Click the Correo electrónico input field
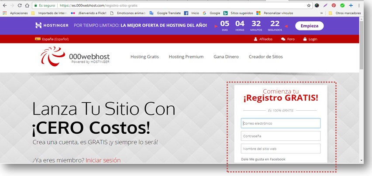Screen dimensions: 372x176 point(281,123)
